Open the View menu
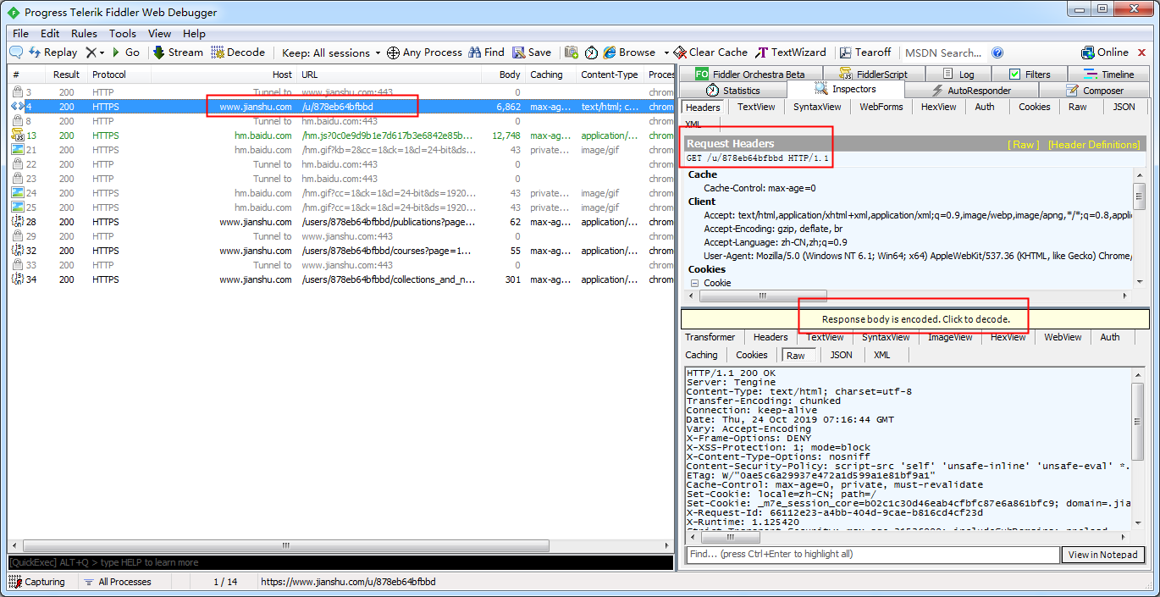 point(160,33)
